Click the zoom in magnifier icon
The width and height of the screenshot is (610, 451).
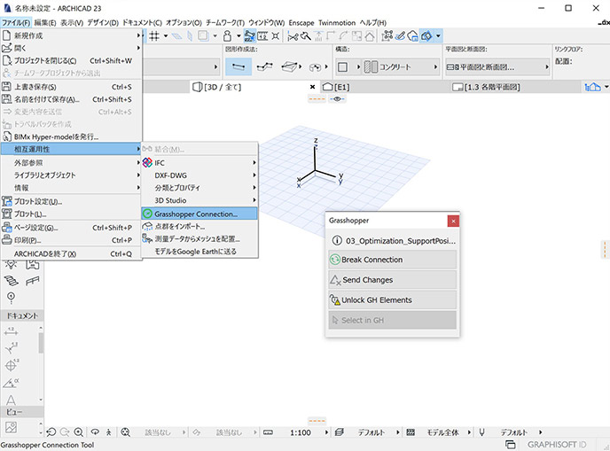tap(78, 432)
